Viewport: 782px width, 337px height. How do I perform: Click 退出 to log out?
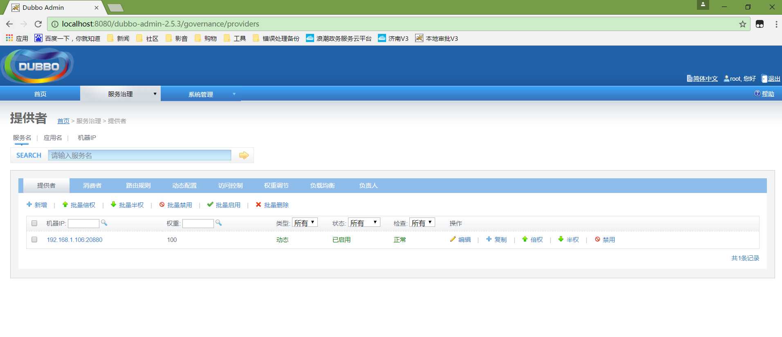pos(771,78)
